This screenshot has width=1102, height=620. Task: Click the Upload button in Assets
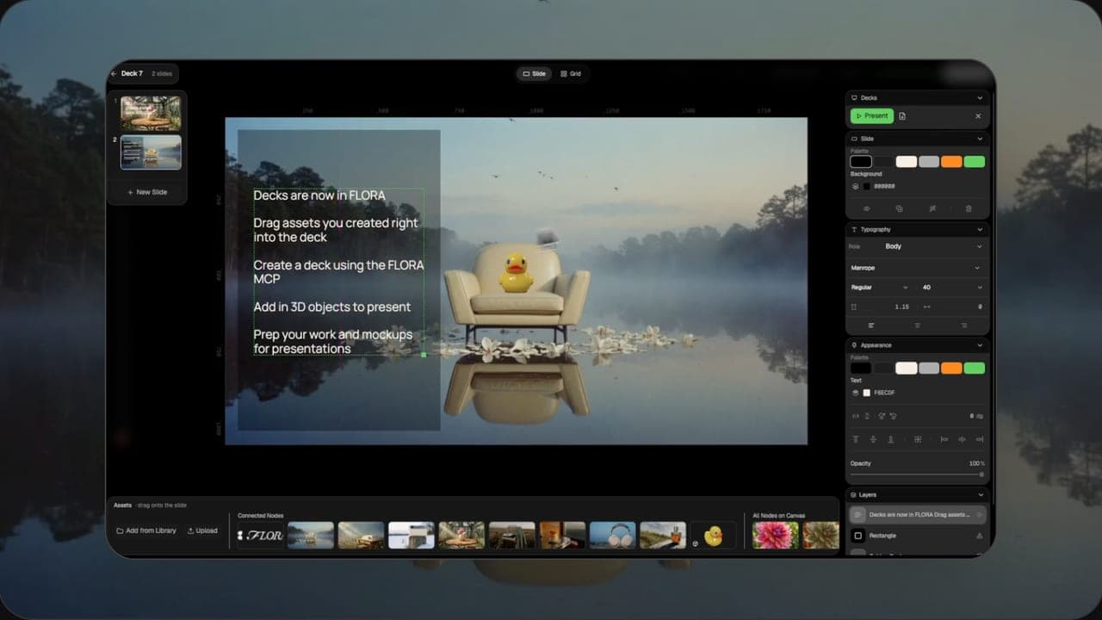202,530
